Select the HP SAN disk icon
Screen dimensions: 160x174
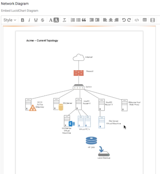[91, 140]
